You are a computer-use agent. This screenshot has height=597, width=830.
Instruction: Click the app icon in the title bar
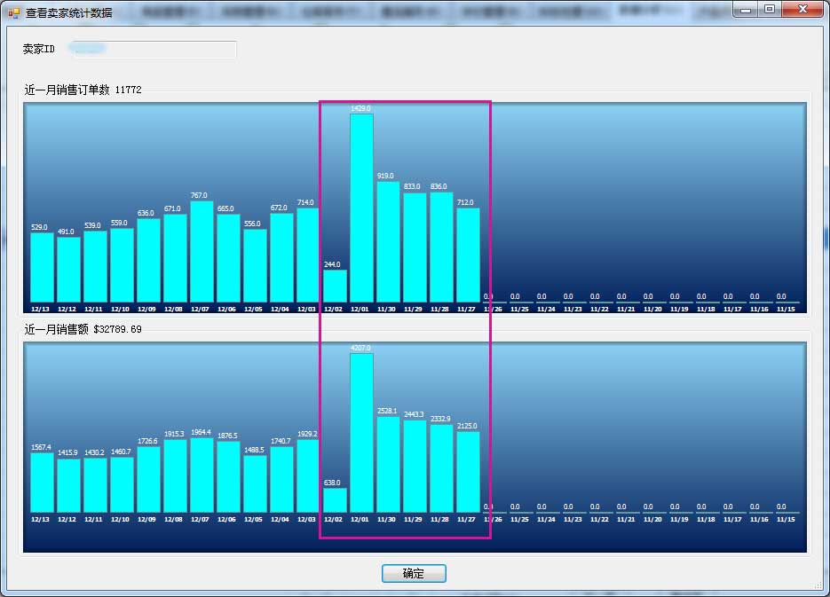pyautogui.click(x=13, y=12)
